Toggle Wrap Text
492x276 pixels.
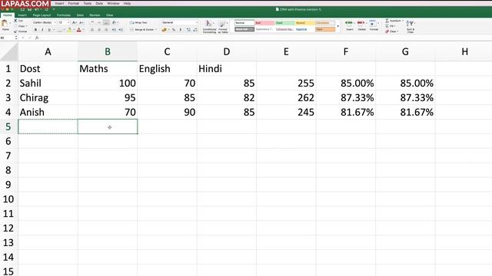pyautogui.click(x=138, y=22)
